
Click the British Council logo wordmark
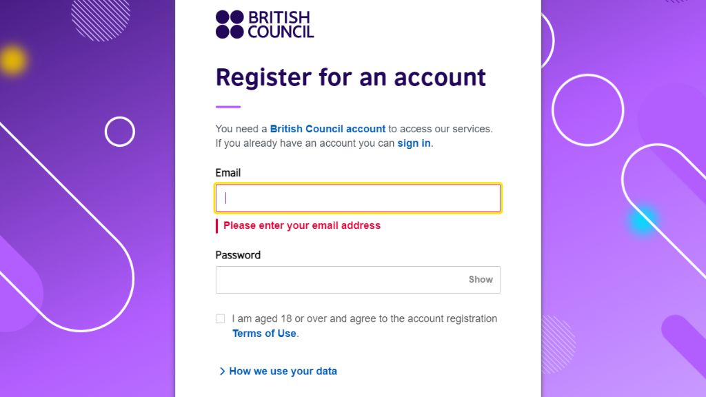[280, 25]
